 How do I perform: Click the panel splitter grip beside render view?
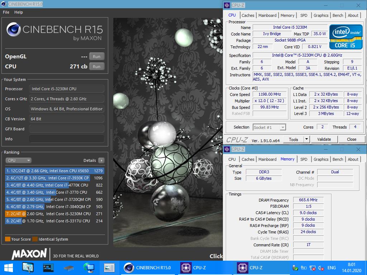tap(111, 140)
